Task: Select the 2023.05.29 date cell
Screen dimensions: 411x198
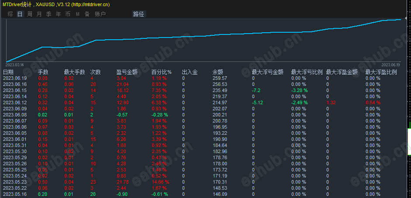Action: coord(14,157)
